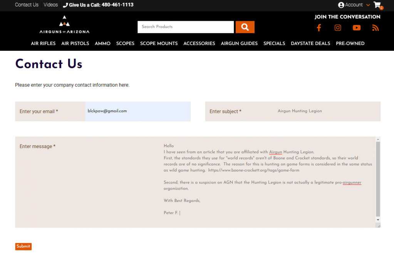The image size is (394, 260).
Task: Open the SCOPES menu
Action: (x=125, y=43)
